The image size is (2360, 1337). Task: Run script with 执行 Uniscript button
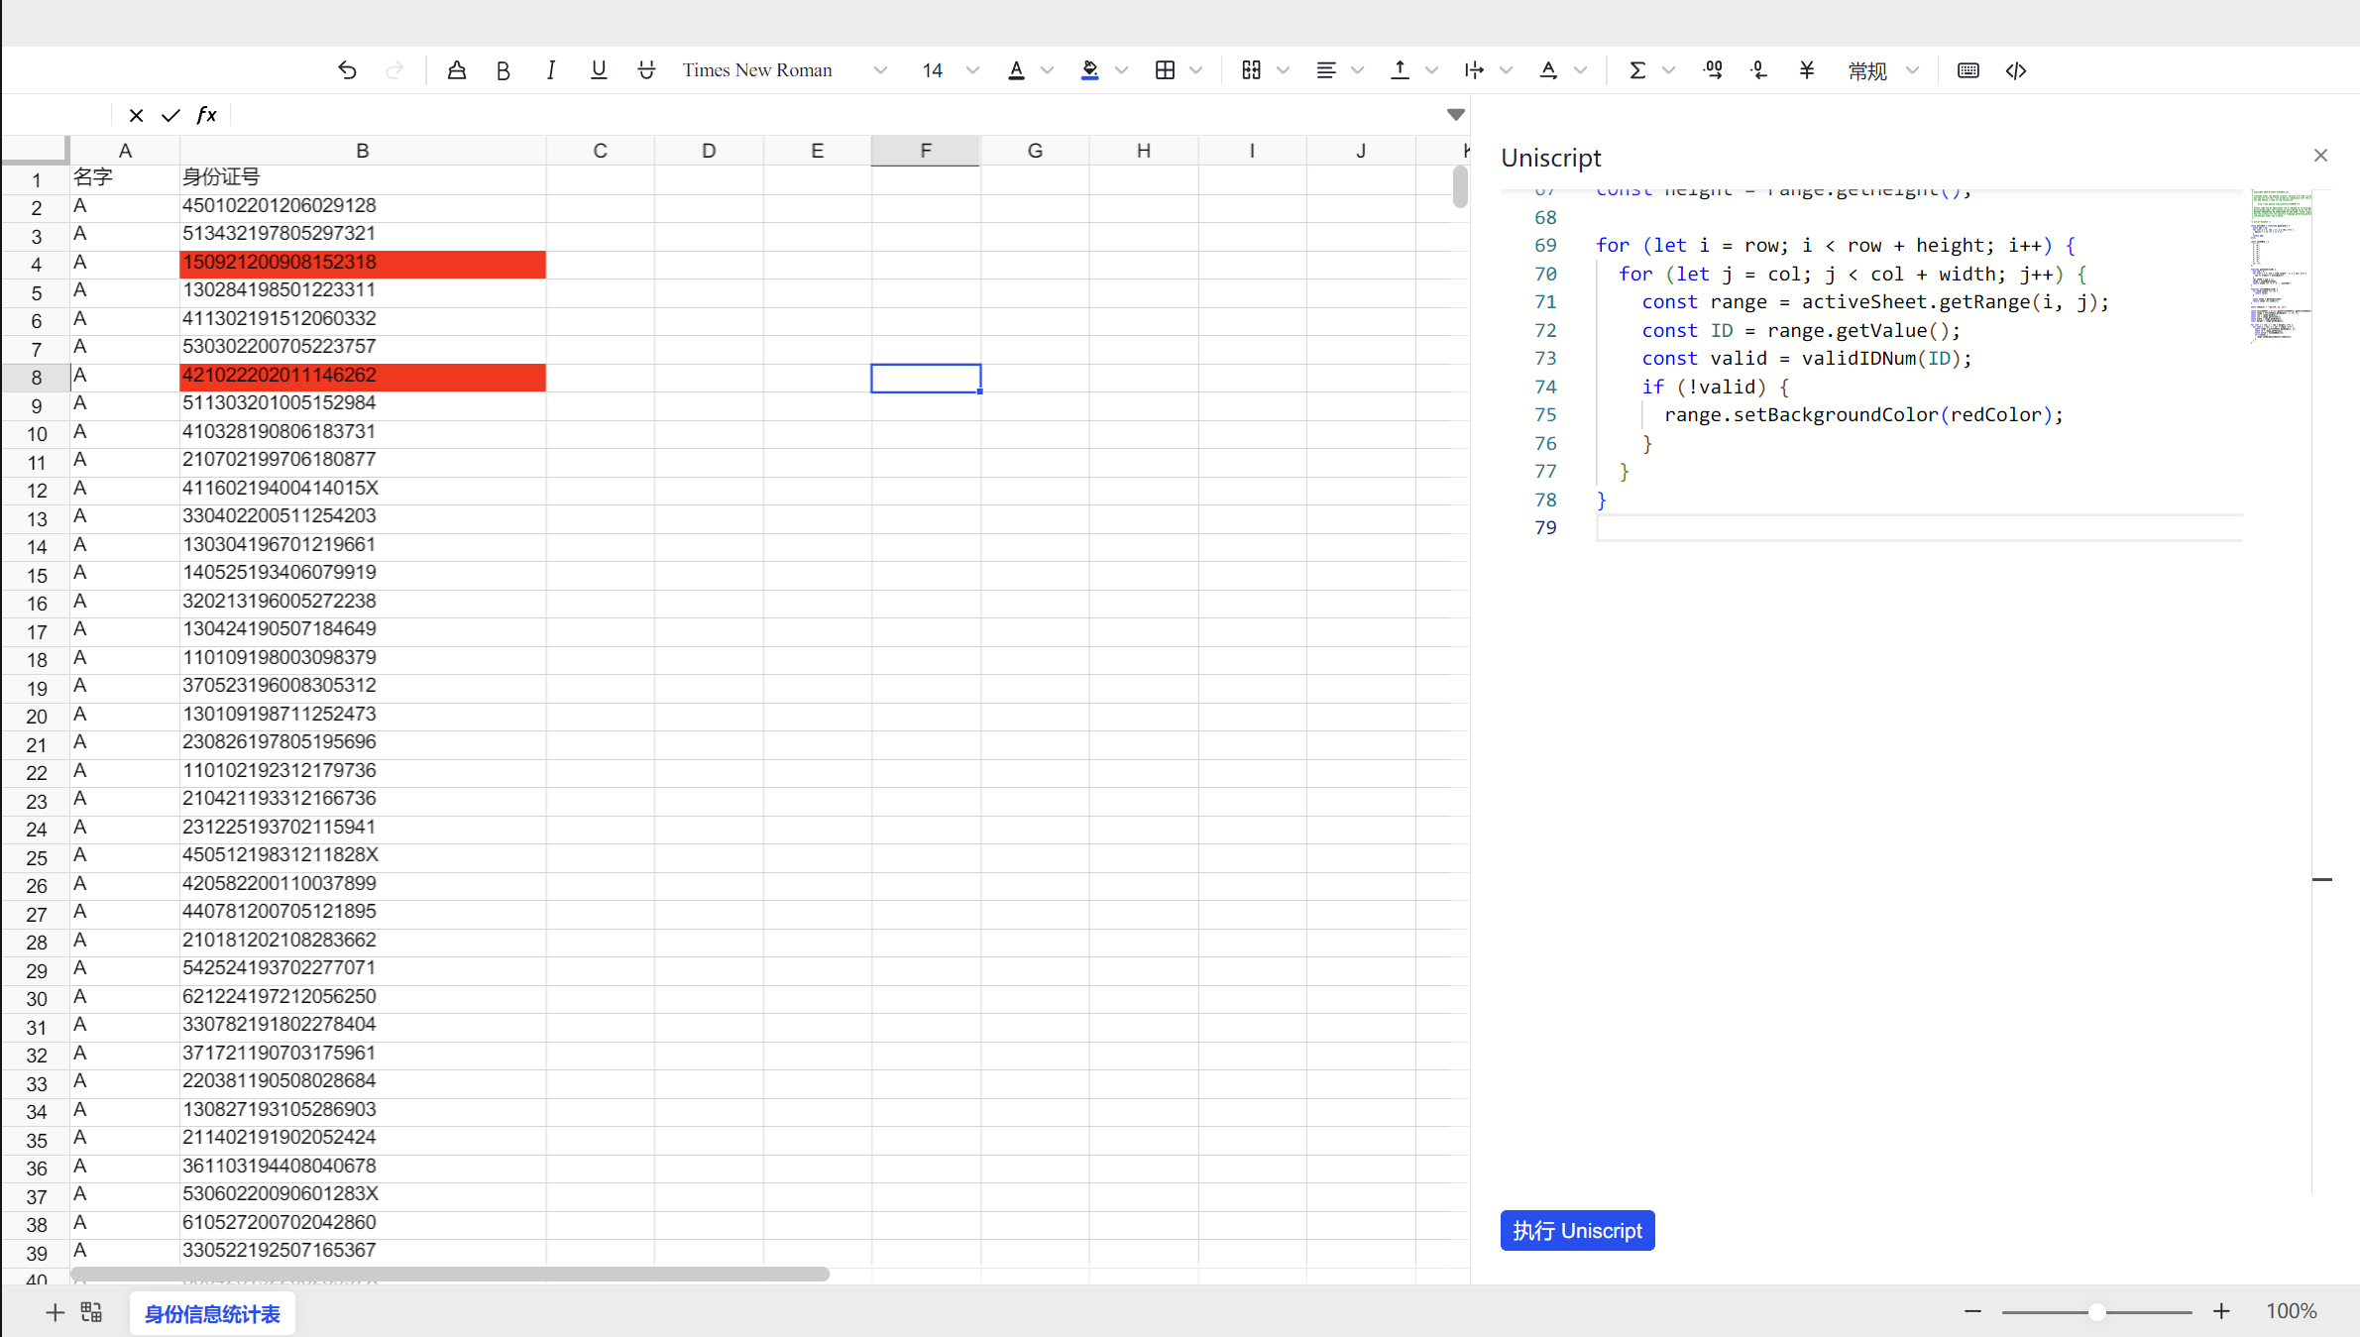[1577, 1231]
